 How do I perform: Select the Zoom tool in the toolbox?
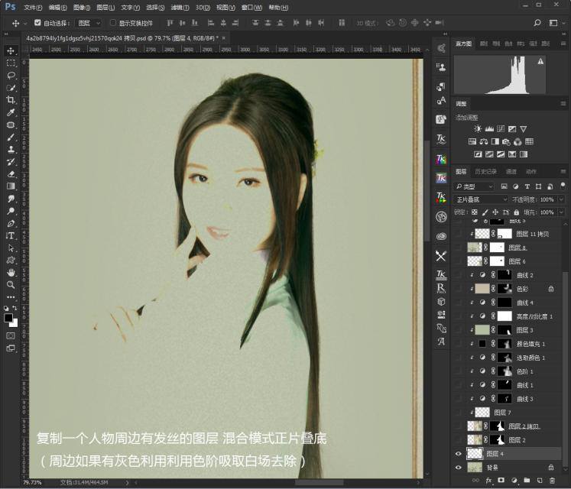point(11,284)
